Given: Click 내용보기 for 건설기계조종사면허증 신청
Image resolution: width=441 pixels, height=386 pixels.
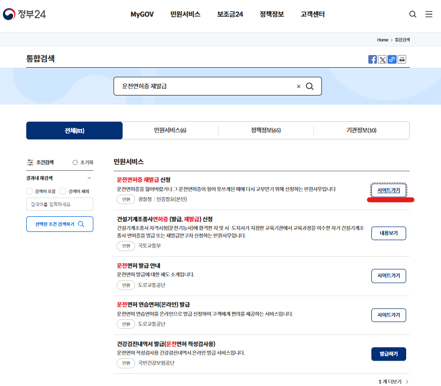Looking at the screenshot, I should coord(388,233).
